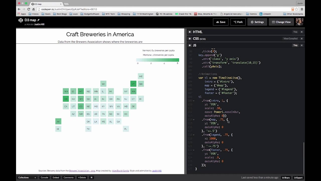Viewport: 321px width, 181px height.
Task: Click the orange extension icon in address bar
Action: tap(293, 9)
